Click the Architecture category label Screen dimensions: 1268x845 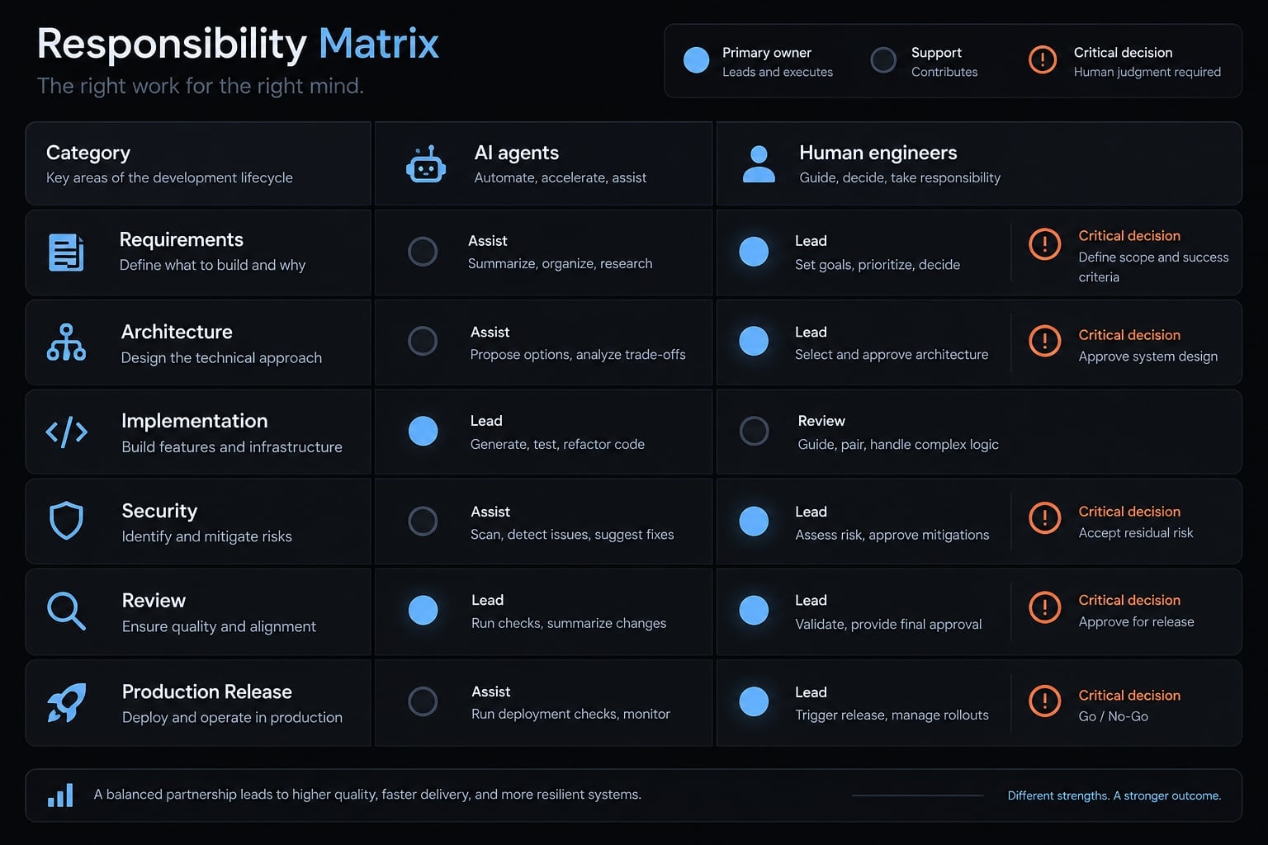(177, 332)
